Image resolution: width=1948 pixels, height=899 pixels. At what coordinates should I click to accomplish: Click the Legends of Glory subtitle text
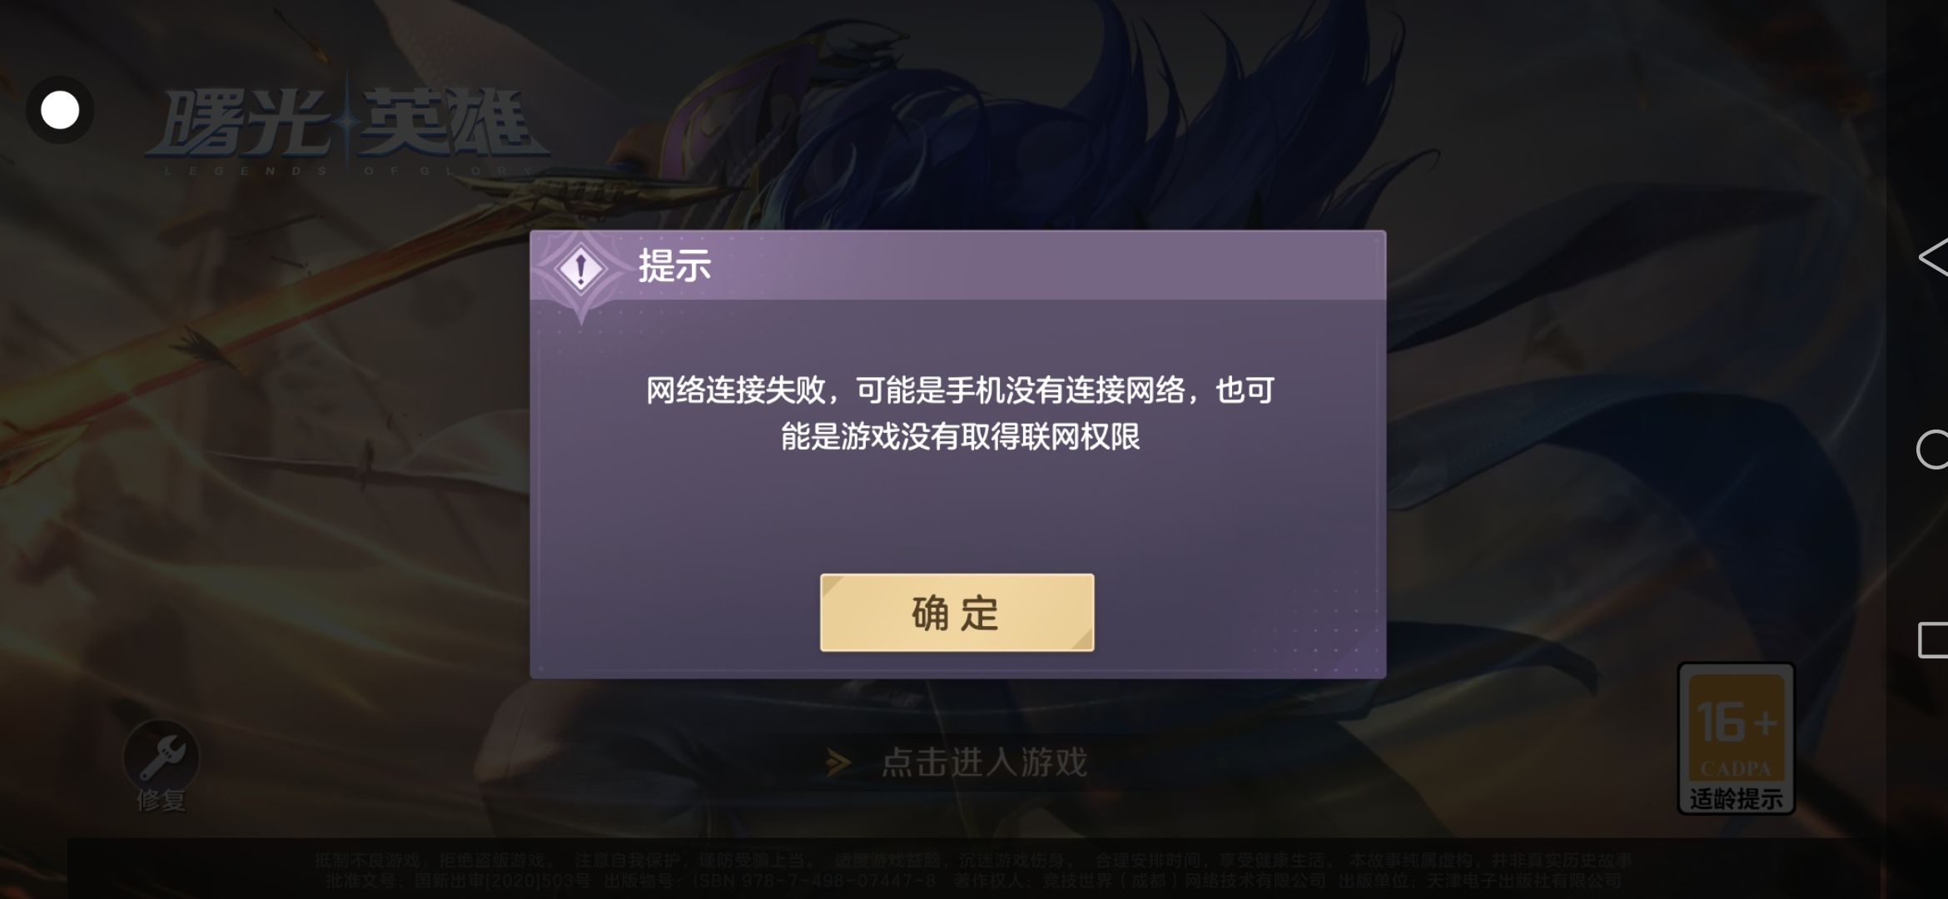pos(348,171)
